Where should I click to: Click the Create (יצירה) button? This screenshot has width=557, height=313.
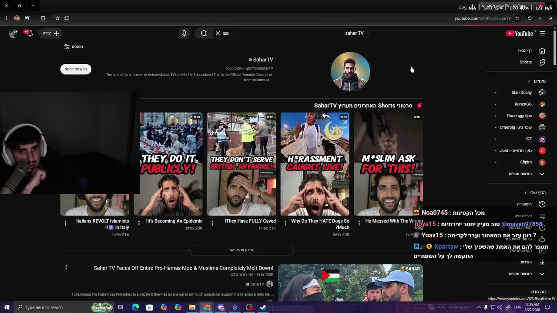coord(51,33)
